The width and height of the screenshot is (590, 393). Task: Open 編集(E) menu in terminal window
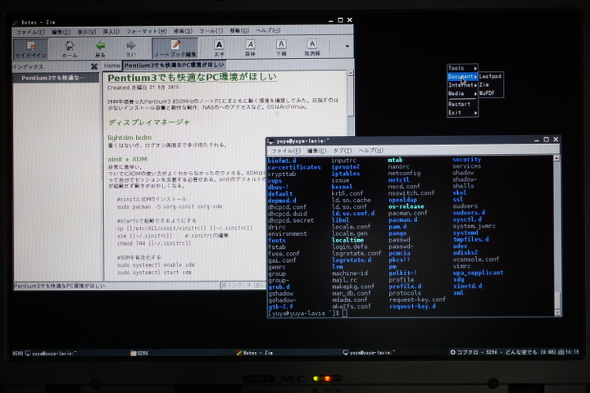[x=316, y=151]
